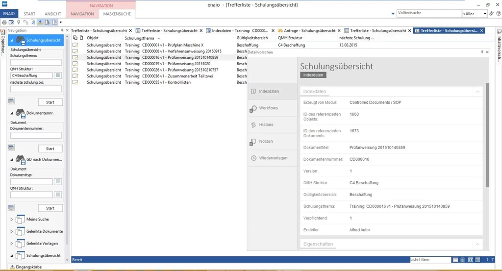Viewport: 502px width, 271px height.
Task: Pin the Detailvorschau panel
Action: 482,52
